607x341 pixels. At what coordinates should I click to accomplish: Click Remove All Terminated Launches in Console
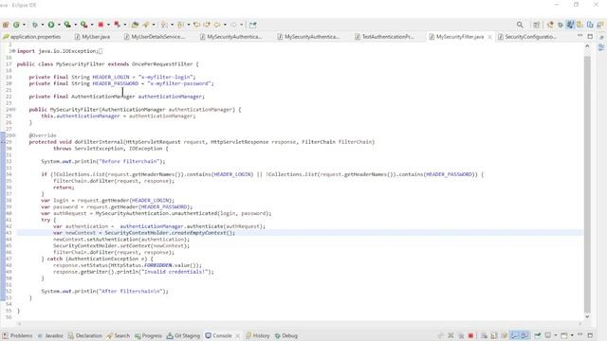(461, 335)
